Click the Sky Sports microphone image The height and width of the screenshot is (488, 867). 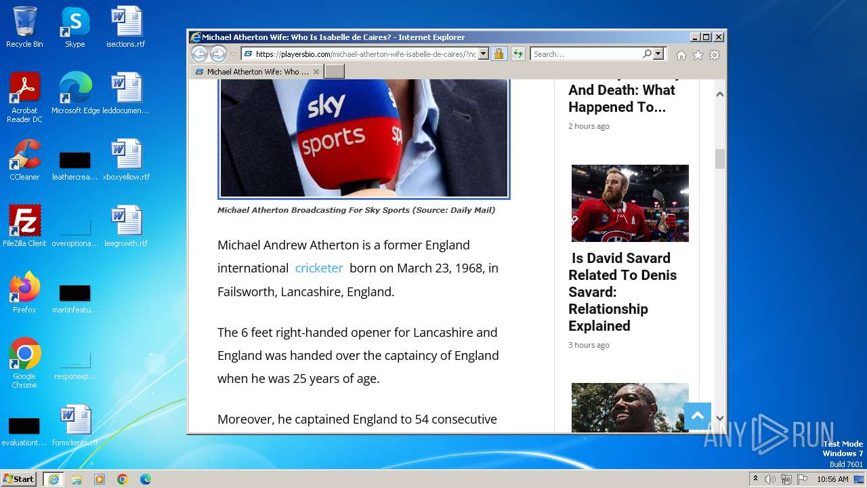tap(364, 138)
